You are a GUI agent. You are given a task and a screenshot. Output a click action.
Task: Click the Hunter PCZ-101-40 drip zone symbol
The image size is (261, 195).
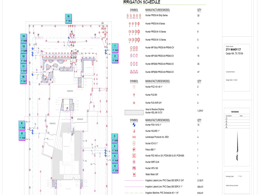click(134, 87)
